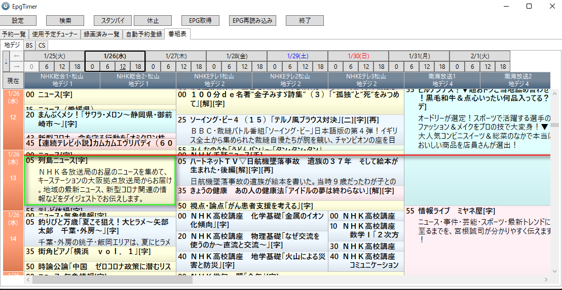Jump to date 1/28(金)
This screenshot has width=562, height=290.
pos(237,56)
